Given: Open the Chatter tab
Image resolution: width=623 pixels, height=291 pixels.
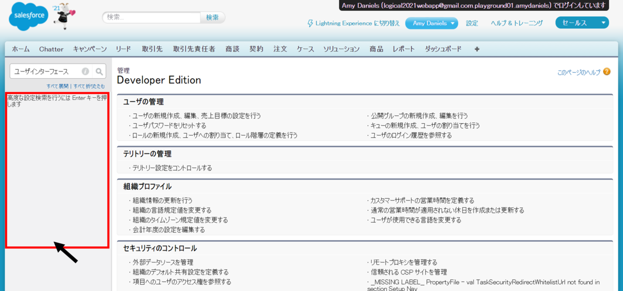Looking at the screenshot, I should tap(51, 49).
